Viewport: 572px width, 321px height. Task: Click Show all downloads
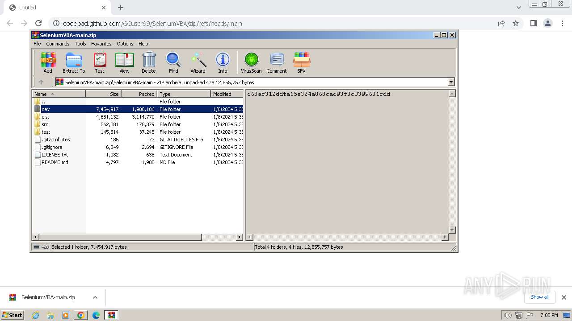pos(540,297)
